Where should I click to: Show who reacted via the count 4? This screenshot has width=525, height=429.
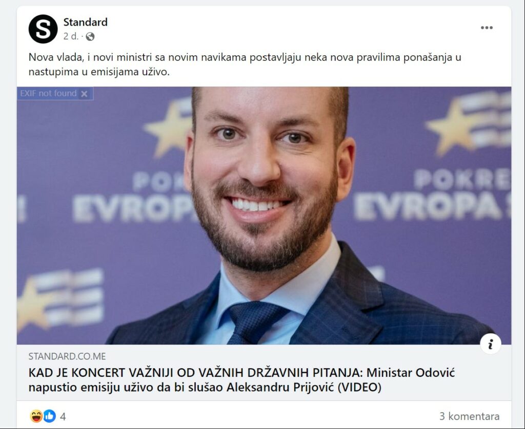pos(63,417)
